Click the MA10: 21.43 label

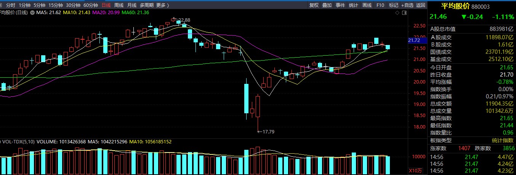coord(76,13)
